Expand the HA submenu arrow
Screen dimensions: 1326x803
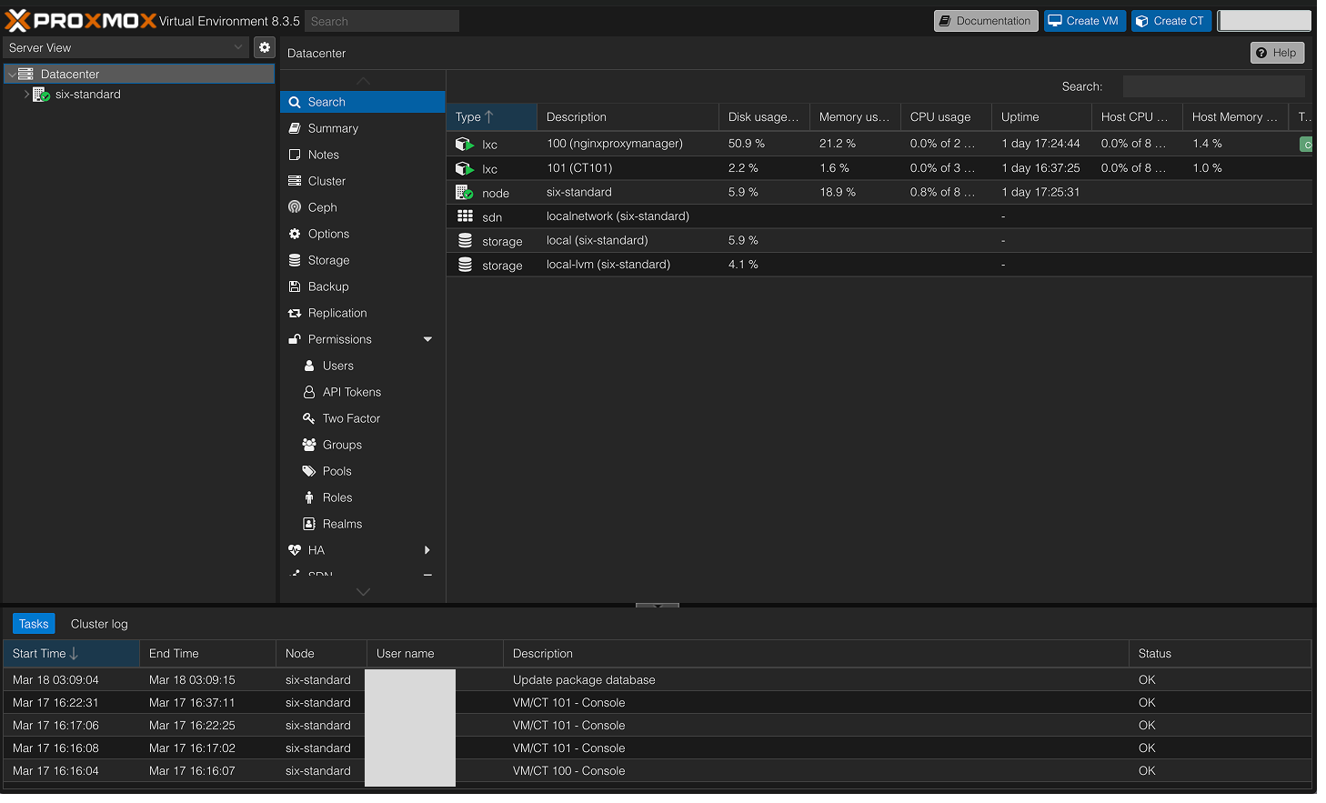click(427, 550)
